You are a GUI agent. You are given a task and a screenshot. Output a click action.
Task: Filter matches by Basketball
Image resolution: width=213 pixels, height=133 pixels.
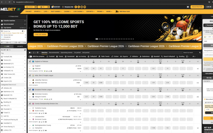70,56
